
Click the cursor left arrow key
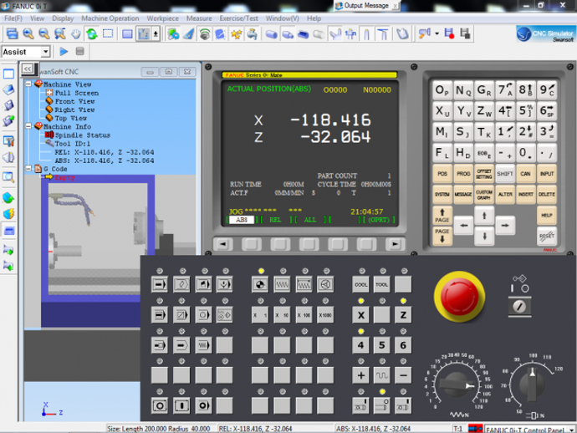464,226
